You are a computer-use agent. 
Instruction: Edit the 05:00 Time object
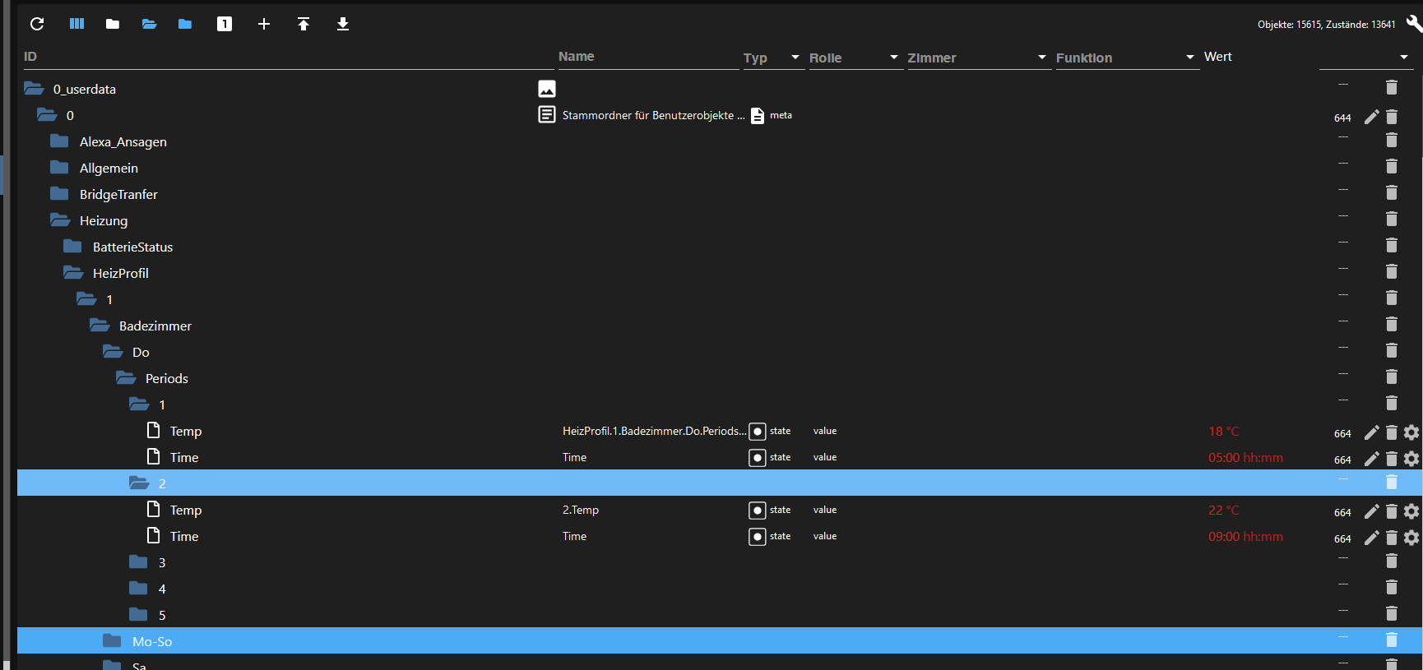pos(1371,459)
